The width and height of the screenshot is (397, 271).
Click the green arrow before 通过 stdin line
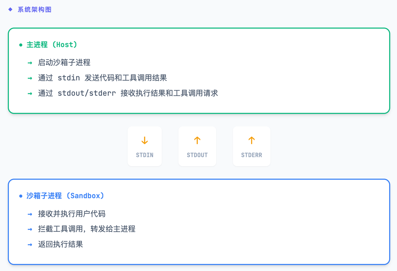coord(30,78)
